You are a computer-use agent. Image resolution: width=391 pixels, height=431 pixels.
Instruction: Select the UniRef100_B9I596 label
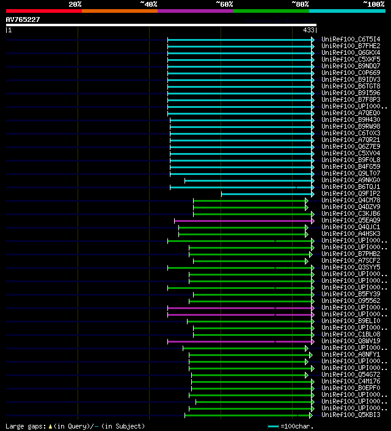coord(351,93)
